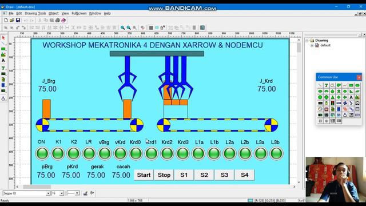This screenshot has width=366, height=206.
Task: Open the Edit menu
Action: (x=19, y=14)
